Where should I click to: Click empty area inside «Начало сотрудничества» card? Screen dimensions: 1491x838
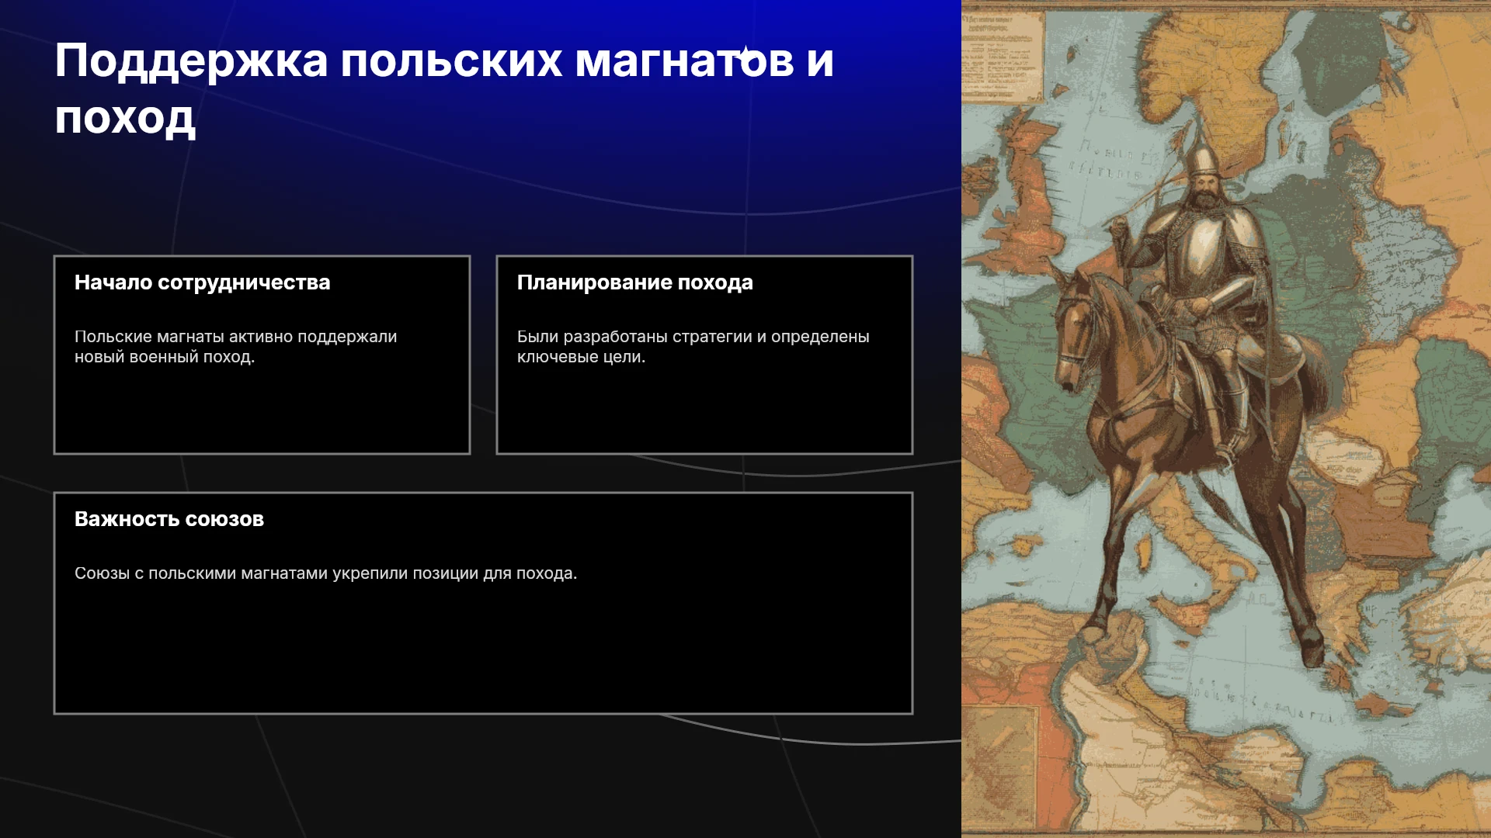tap(262, 411)
